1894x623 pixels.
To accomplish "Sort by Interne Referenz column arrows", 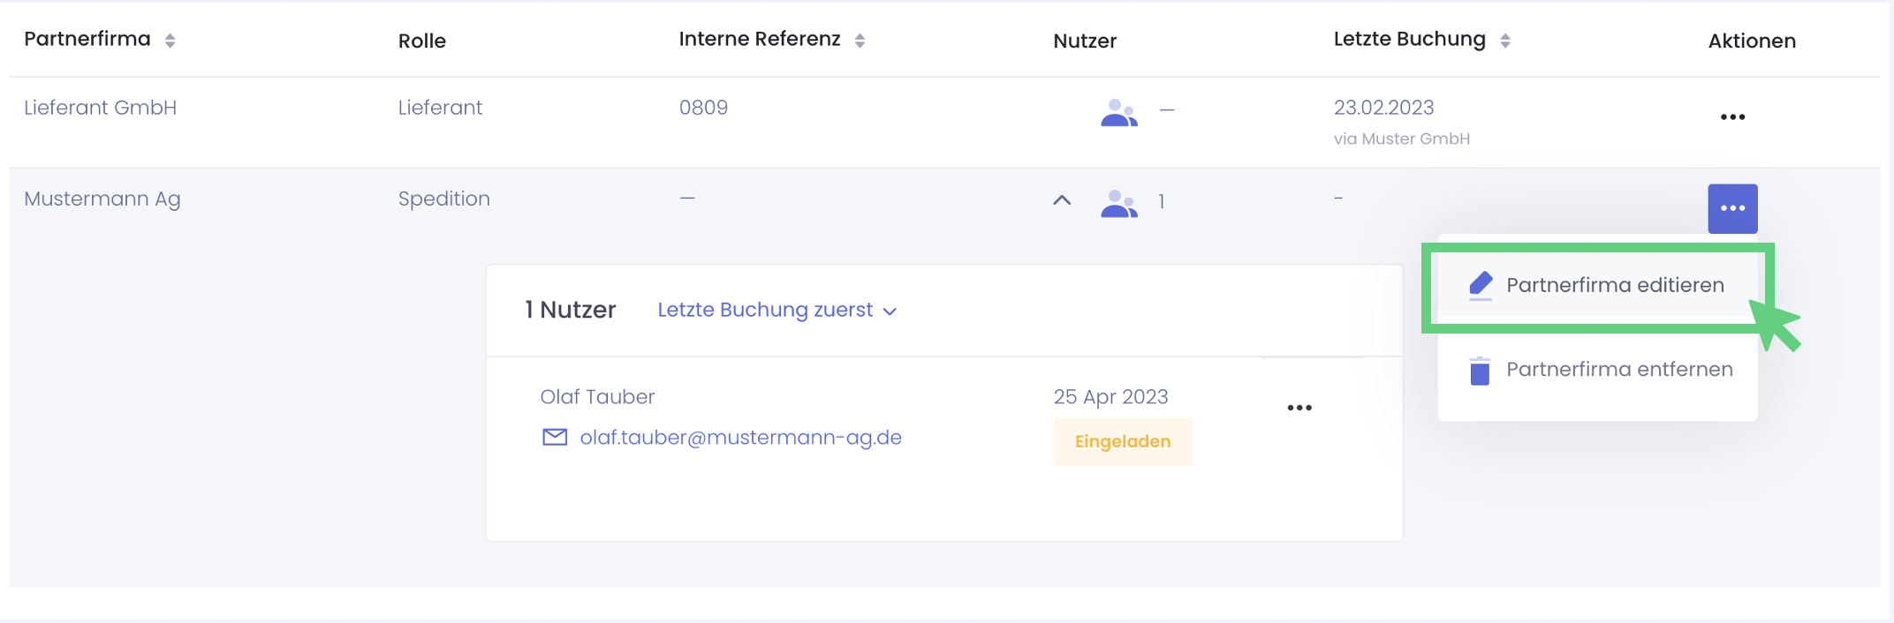I will 860,41.
